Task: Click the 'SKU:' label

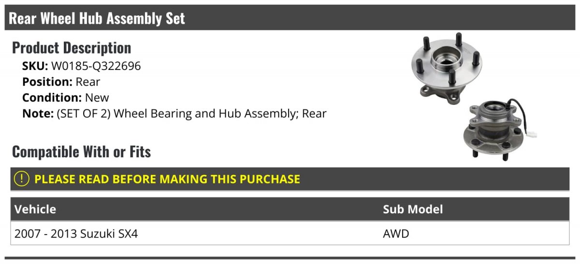Action: [35, 66]
